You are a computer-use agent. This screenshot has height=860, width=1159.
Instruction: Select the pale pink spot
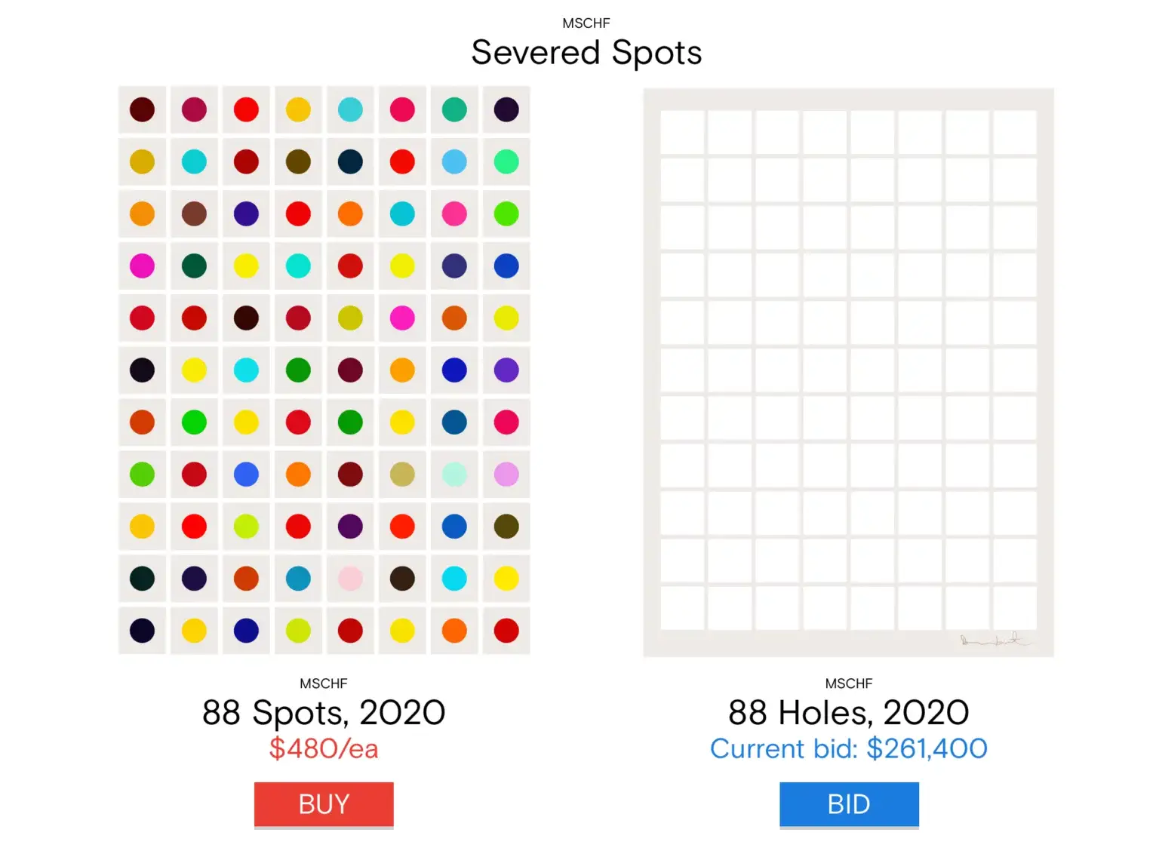coord(350,579)
